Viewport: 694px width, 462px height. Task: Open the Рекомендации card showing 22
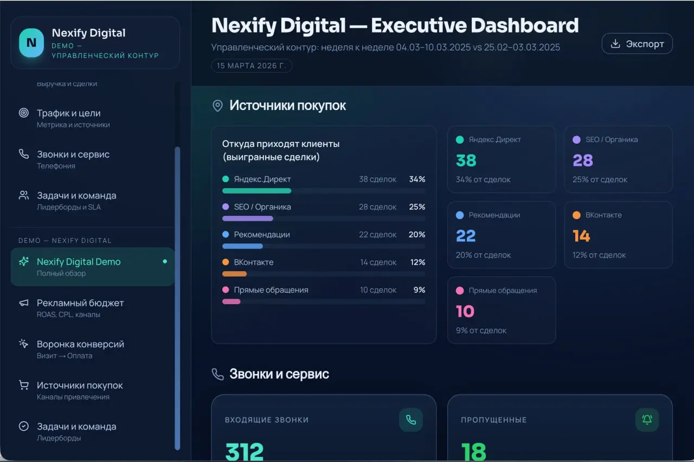(x=502, y=235)
